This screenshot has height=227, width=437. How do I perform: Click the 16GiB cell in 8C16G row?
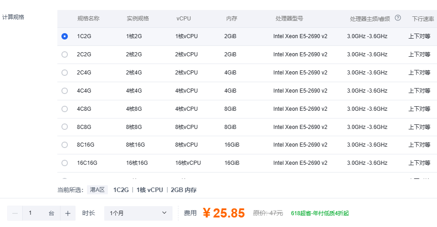click(232, 145)
